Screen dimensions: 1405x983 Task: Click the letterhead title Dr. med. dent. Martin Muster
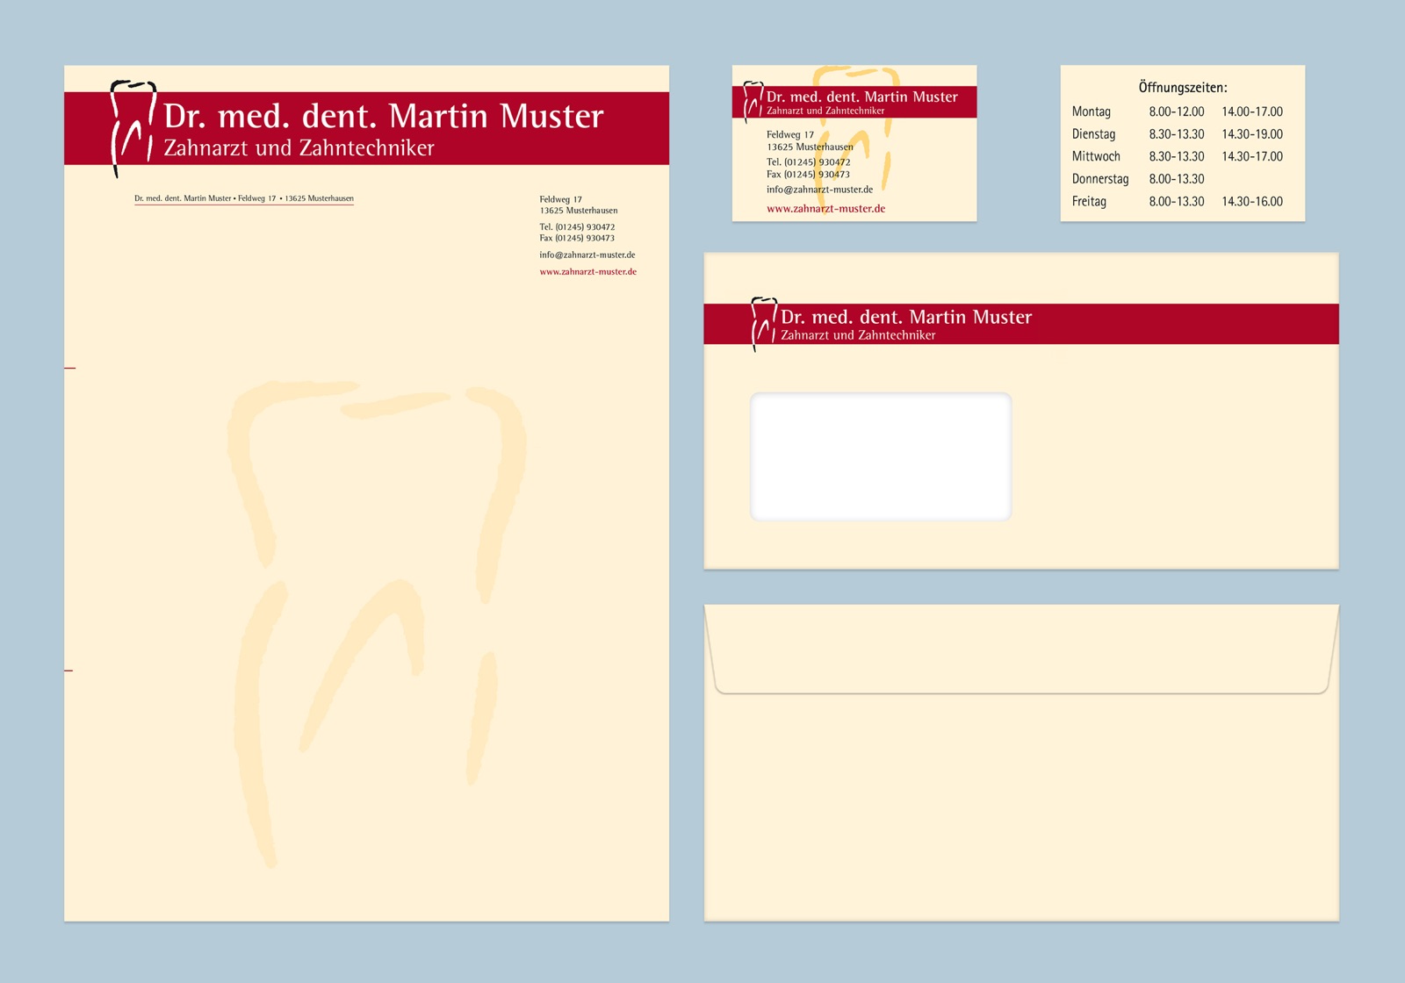(384, 117)
